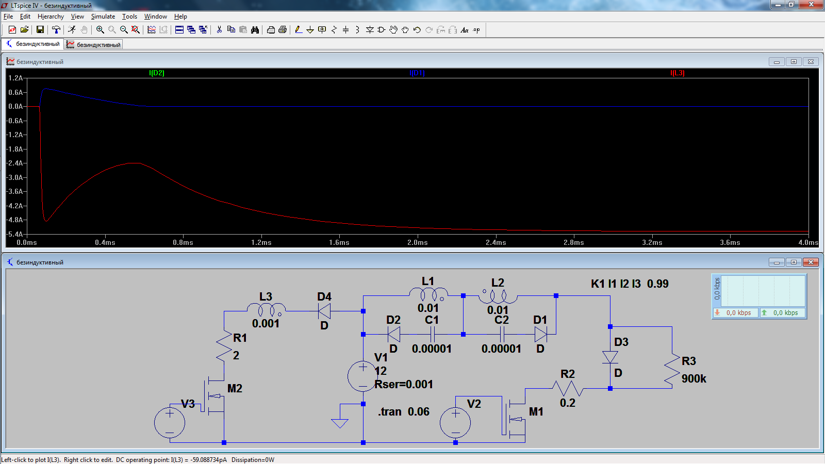825x464 pixels.
Task: Select the Draw wire pencil tool
Action: click(299, 30)
